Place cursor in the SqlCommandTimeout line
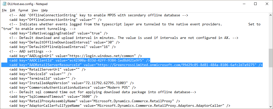 [x=53, y=97]
